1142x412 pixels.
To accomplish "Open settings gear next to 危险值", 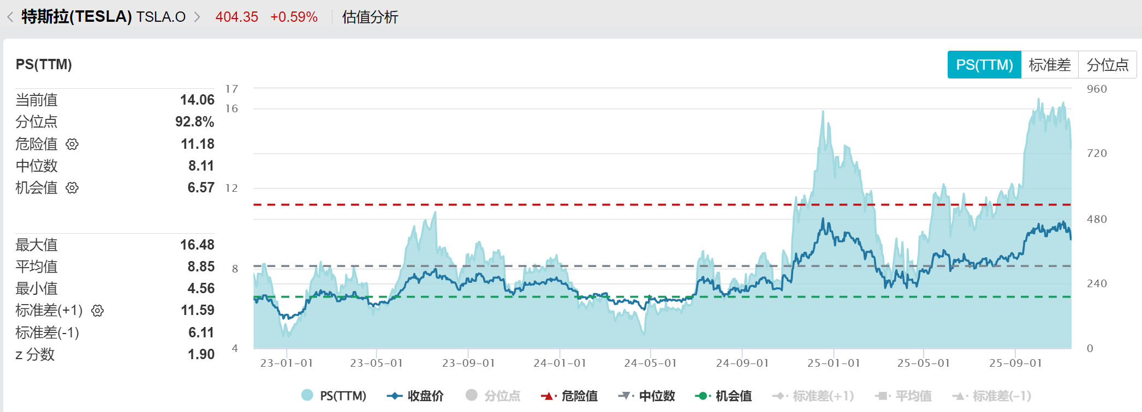I will [x=72, y=144].
